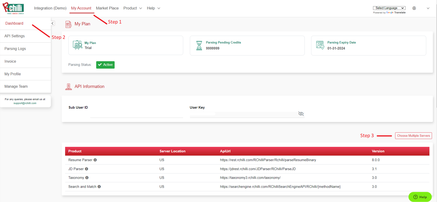This screenshot has width=437, height=202.
Task: Open the user account icon
Action: pyautogui.click(x=414, y=8)
